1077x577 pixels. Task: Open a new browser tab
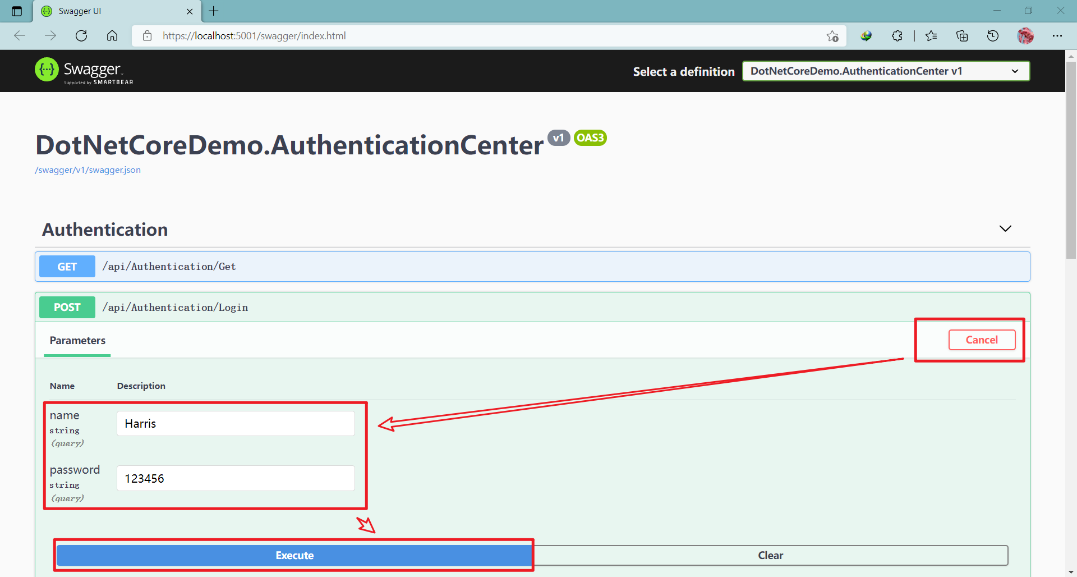pyautogui.click(x=214, y=11)
